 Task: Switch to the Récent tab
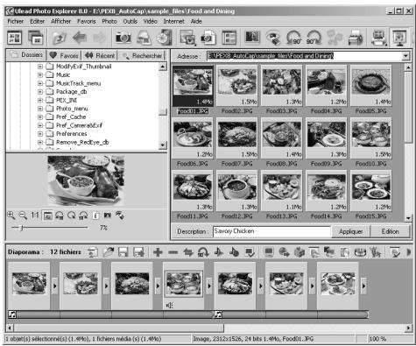[x=100, y=55]
